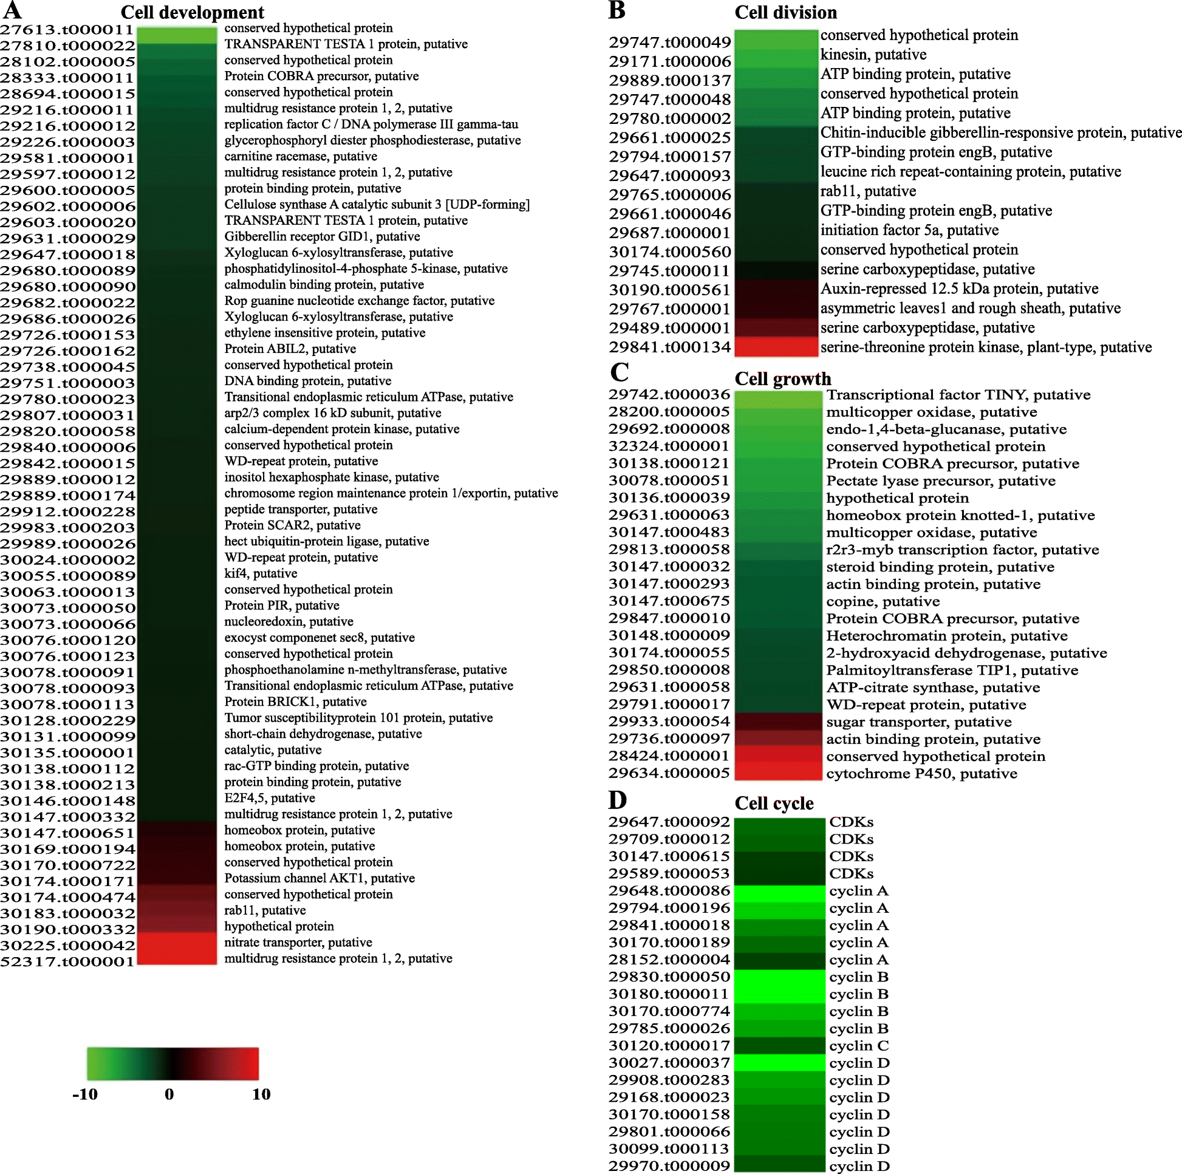This screenshot has width=1182, height=1174.
Task: Click the bright green heatmap cell for 30027.t000037
Action: 779,1063
